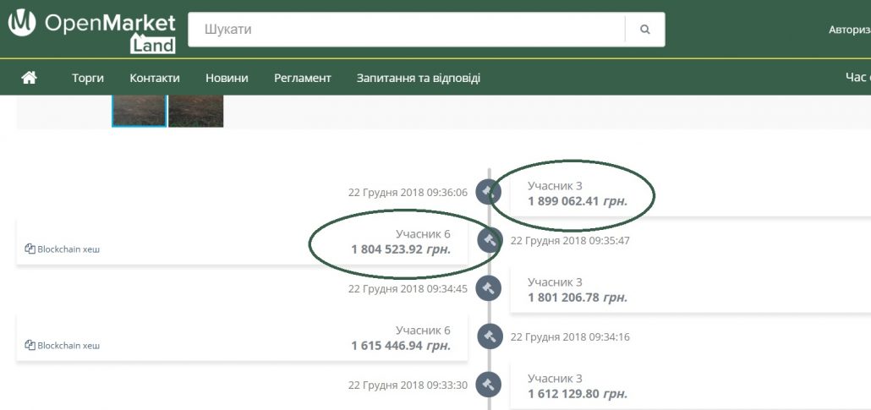This screenshot has width=871, height=410.
Task: Select the gavel icon at 09:35:47
Action: coord(490,240)
